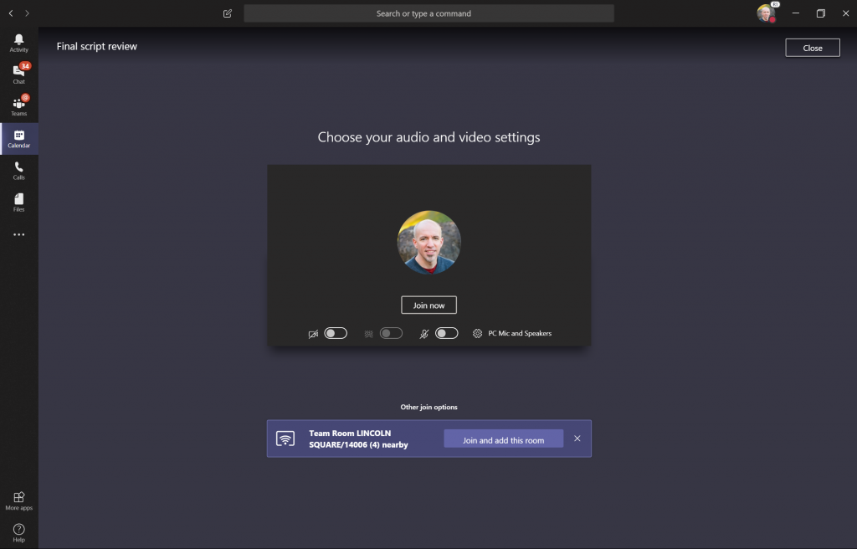Click the new chat compose icon

coord(228,13)
